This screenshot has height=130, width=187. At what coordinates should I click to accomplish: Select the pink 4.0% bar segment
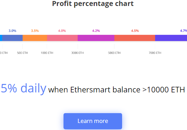pyautogui.click(x=62, y=38)
